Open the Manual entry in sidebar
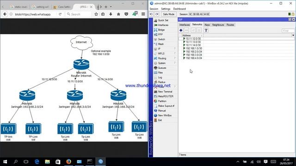 coord(162,111)
